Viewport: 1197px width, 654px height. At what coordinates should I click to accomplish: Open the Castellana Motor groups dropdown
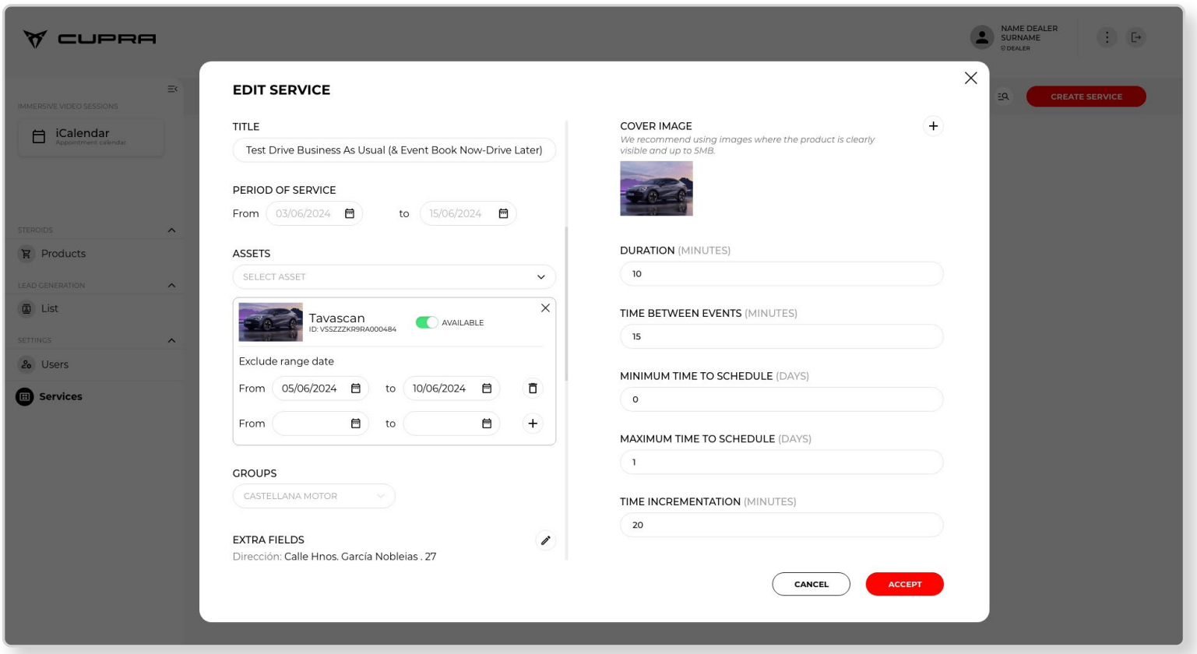tap(314, 496)
